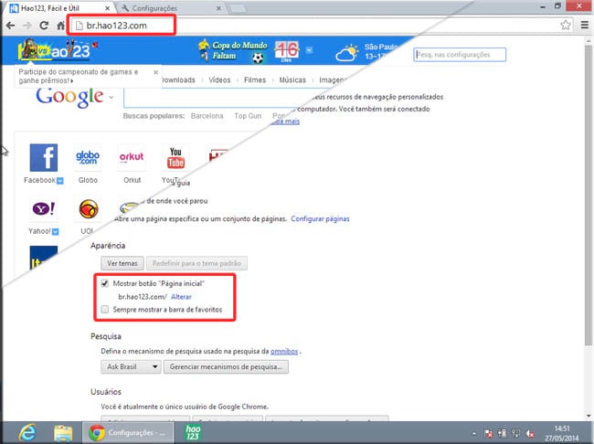Open the Yahoo! shortcut dropdown arrow
Screen dimensions: 594x444
point(56,231)
